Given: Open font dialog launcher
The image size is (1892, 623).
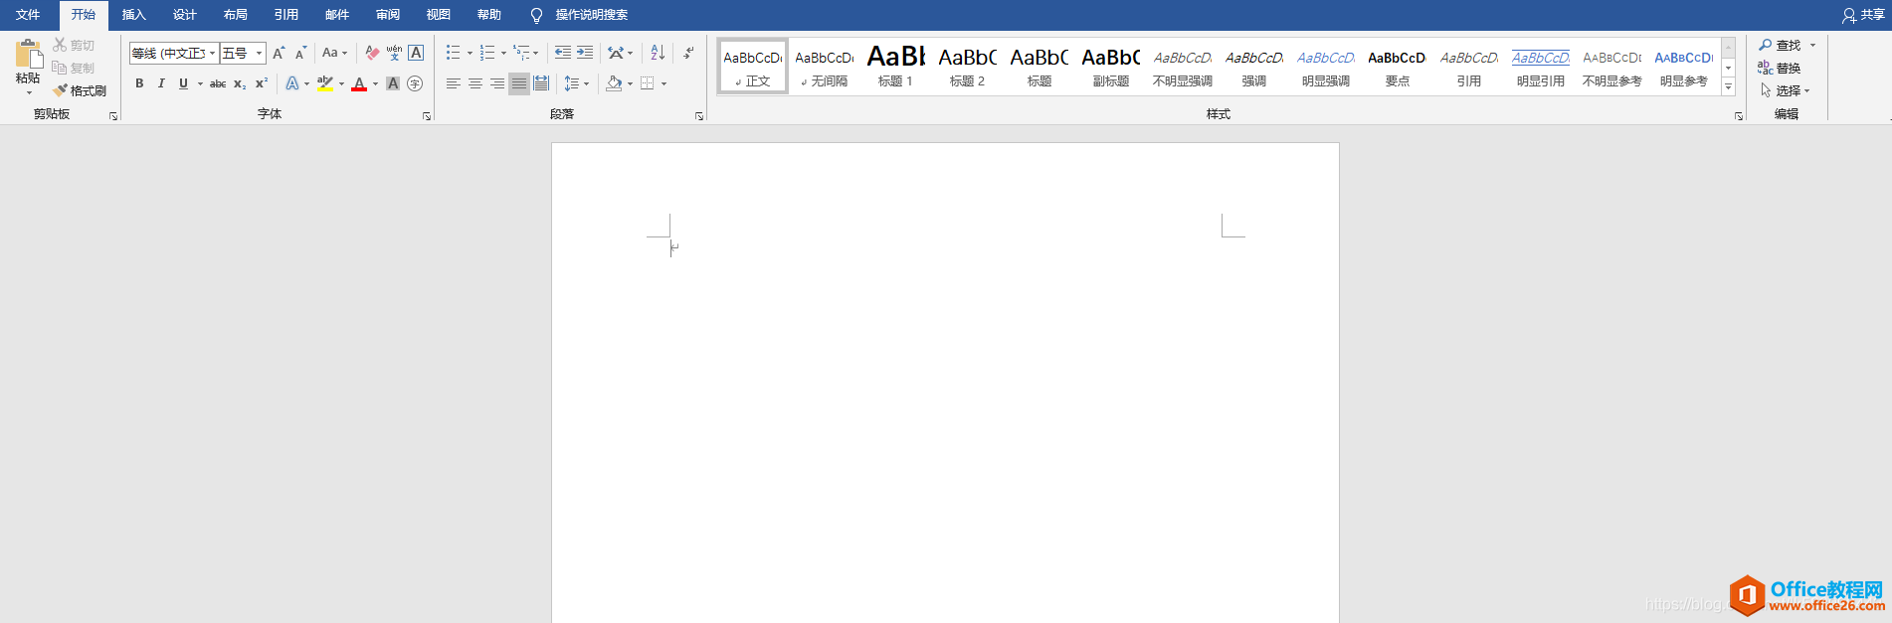Looking at the screenshot, I should (x=427, y=116).
